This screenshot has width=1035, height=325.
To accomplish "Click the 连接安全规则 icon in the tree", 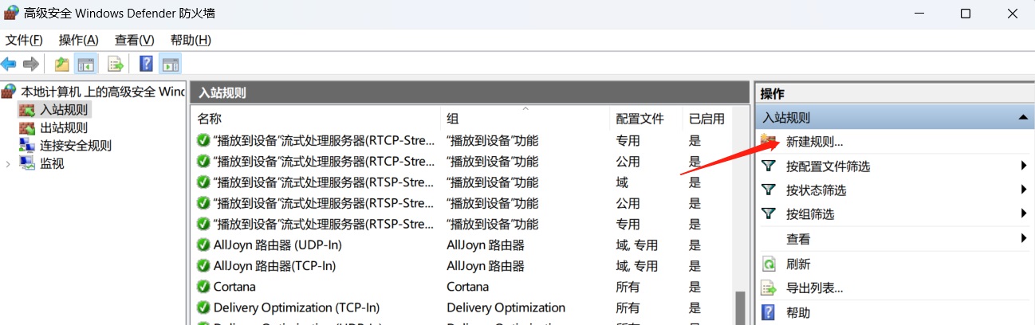I will coord(27,145).
